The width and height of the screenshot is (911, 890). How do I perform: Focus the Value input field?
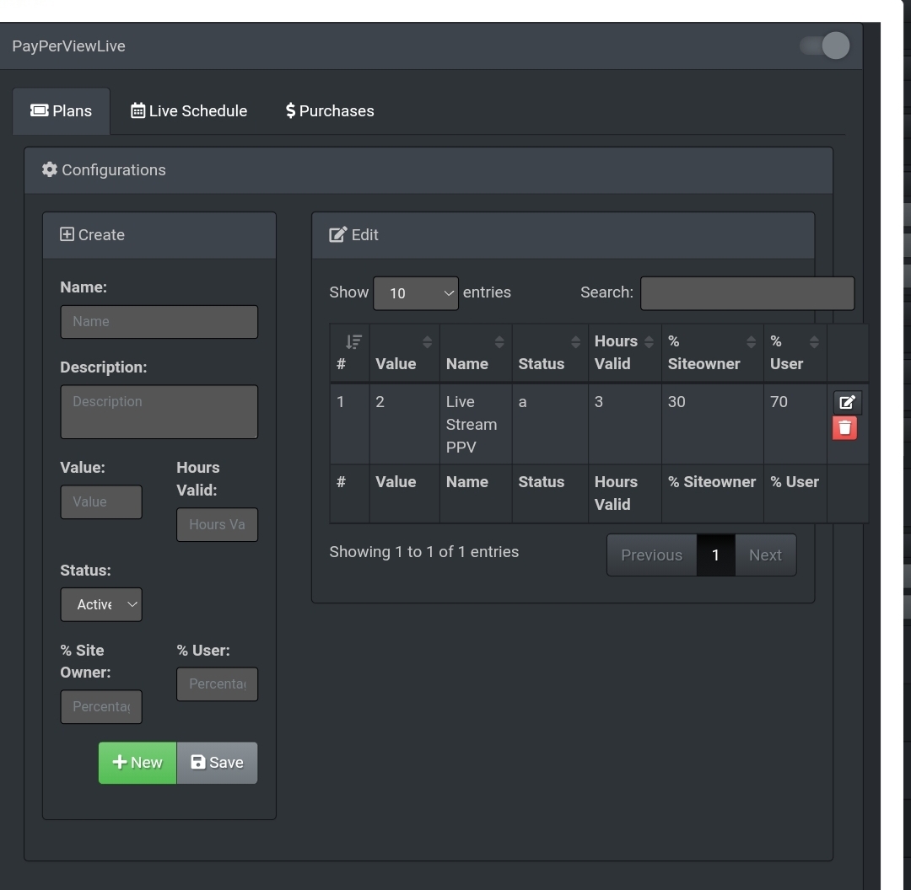(x=101, y=502)
